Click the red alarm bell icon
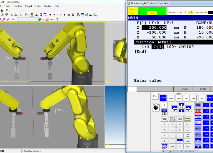The height and width of the screenshot is (153, 213). tap(36, 15)
